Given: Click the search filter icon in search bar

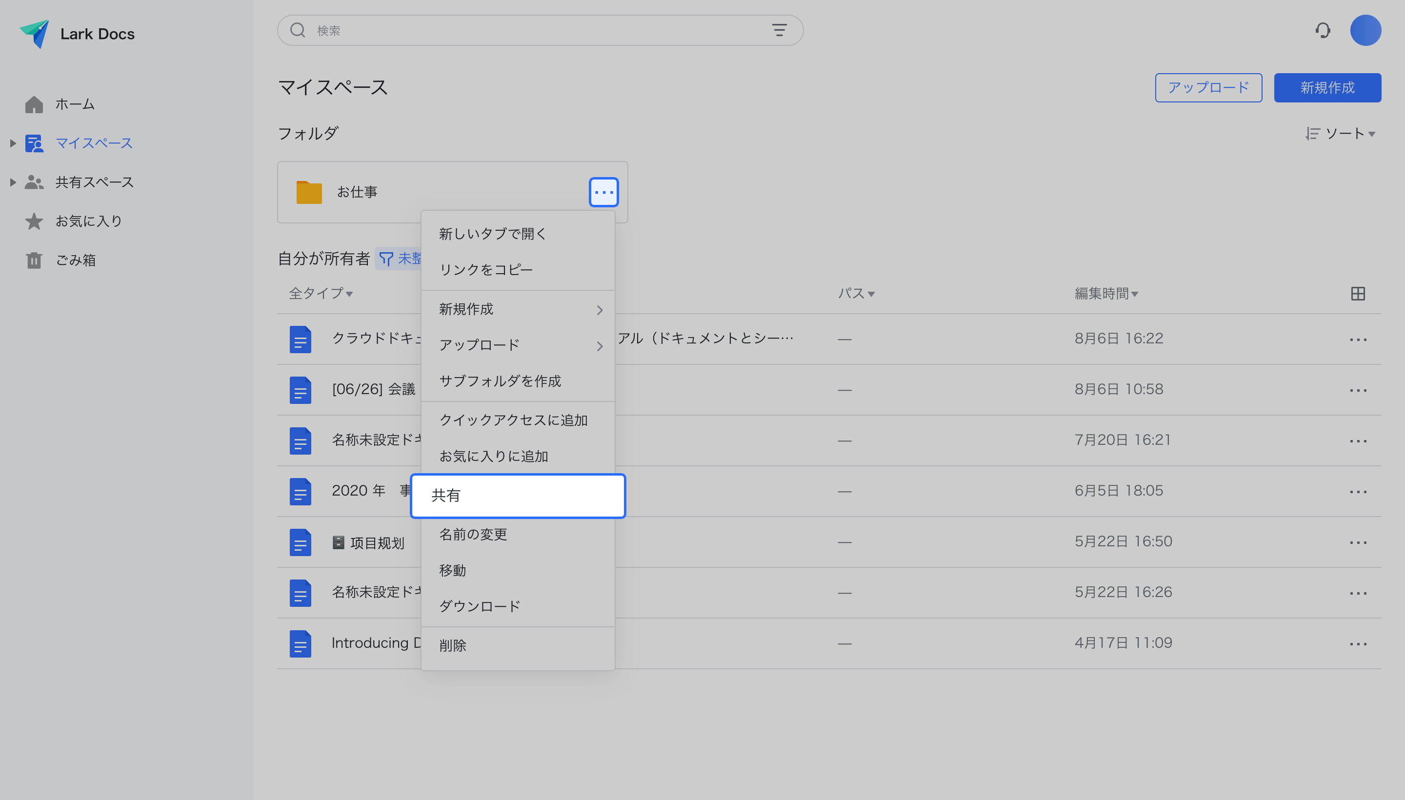Looking at the screenshot, I should tap(779, 30).
